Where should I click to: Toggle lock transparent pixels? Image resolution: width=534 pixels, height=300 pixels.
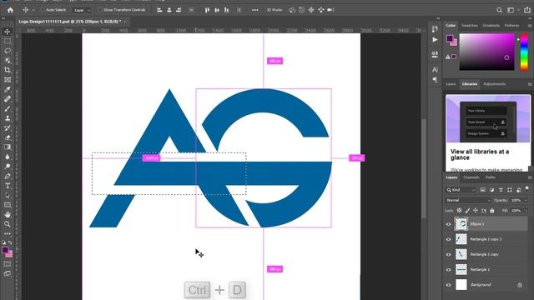click(x=459, y=211)
